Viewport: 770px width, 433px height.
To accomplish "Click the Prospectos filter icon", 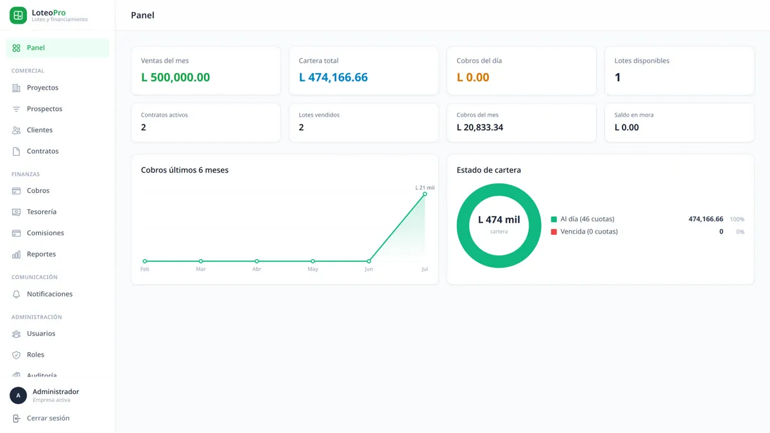I will tap(17, 109).
